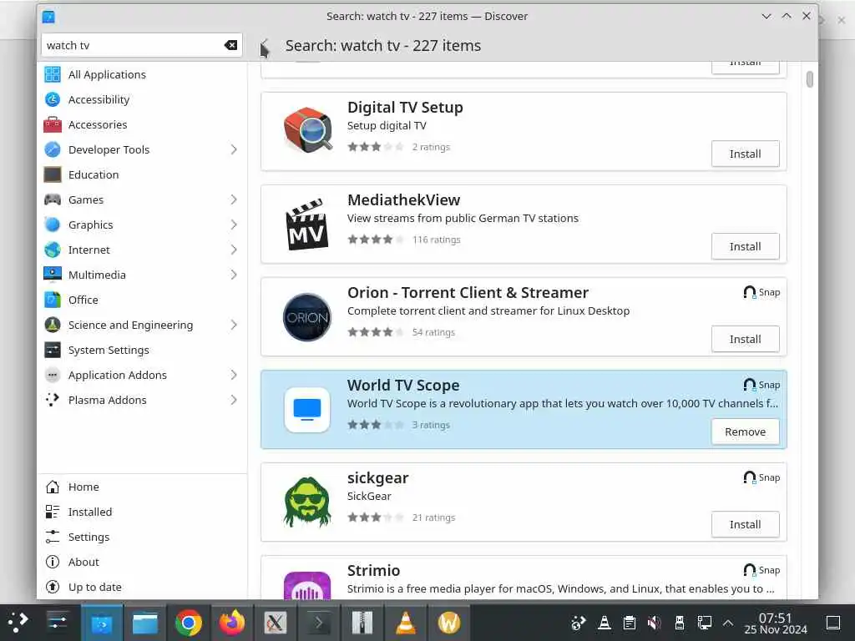Install Digital TV Setup
Viewport: 855px width, 641px height.
click(745, 154)
